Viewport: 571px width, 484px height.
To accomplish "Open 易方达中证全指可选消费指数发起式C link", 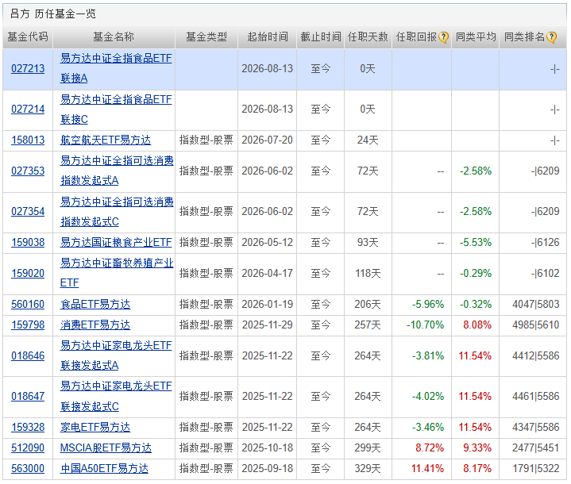I will 117,212.
